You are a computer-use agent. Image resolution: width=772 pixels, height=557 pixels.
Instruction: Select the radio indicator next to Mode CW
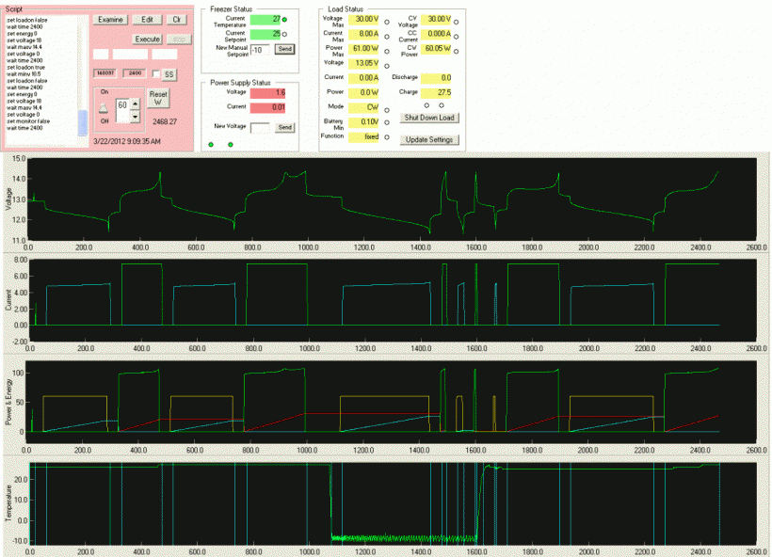click(388, 109)
